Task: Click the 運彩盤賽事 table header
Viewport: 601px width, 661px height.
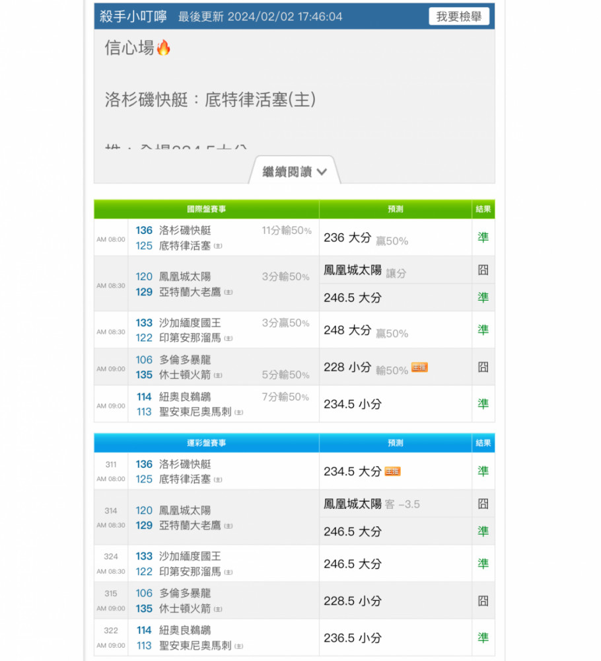Action: point(206,443)
